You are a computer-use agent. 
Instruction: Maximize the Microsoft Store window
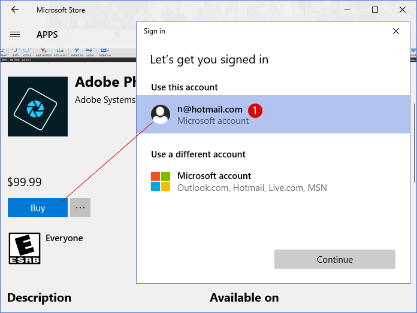coord(375,10)
